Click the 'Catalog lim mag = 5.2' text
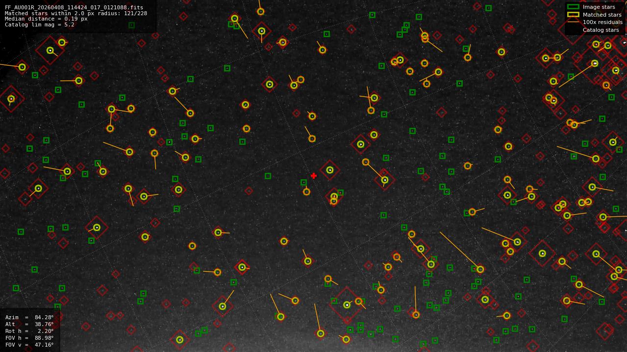The height and width of the screenshot is (352, 627). point(40,24)
